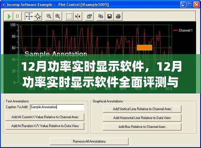Select the orange box annotation on plot

[x=144, y=48]
